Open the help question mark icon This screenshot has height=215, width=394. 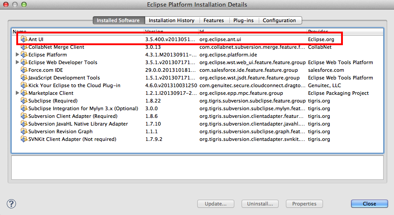[11, 204]
